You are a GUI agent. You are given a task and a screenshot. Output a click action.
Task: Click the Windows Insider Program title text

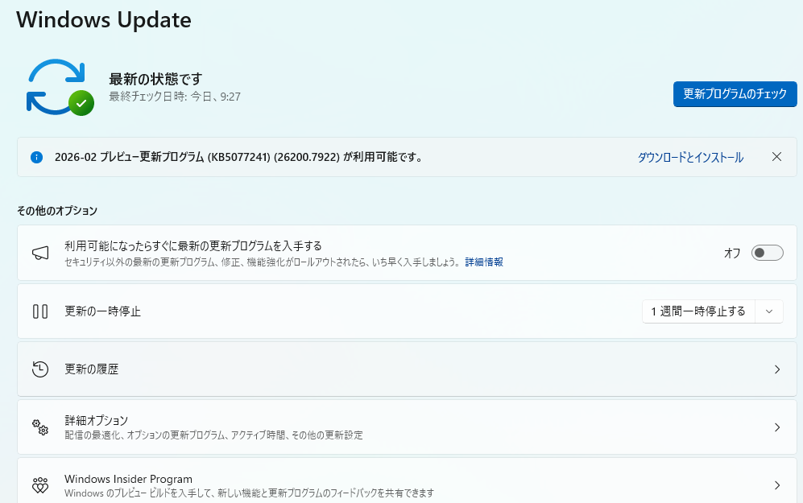128,479
